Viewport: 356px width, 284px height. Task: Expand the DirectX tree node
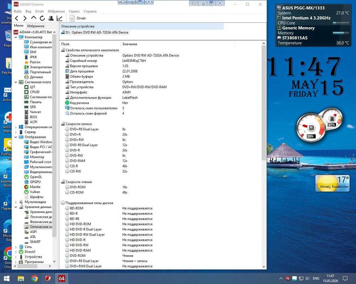point(16,252)
